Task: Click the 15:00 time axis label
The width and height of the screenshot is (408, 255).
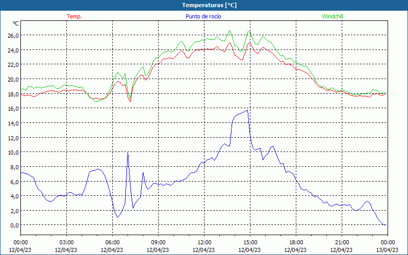Action: pos(250,243)
